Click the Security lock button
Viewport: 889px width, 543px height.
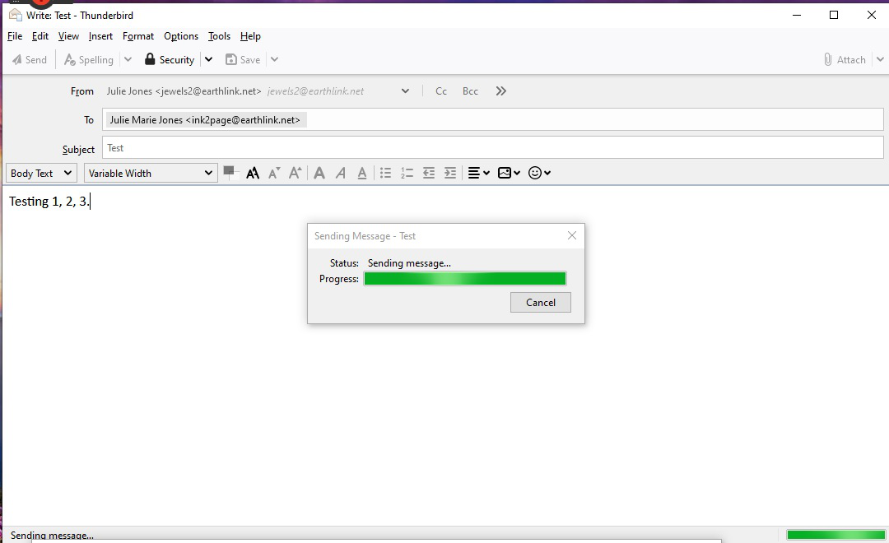pyautogui.click(x=169, y=59)
